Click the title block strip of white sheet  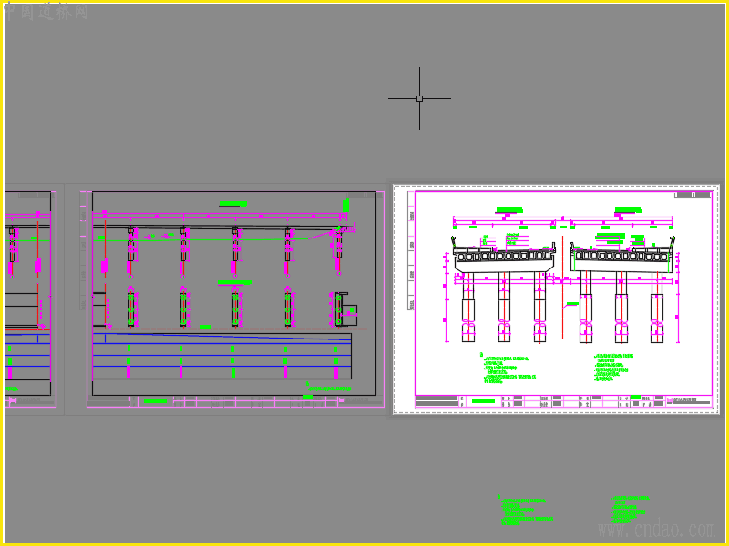click(x=563, y=401)
